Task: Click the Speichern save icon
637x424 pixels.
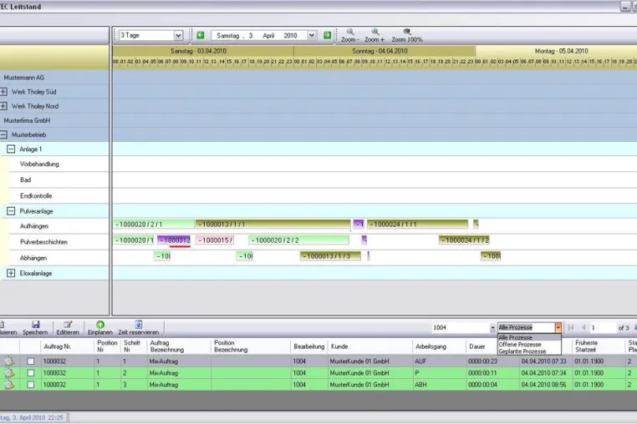Action: [x=35, y=324]
